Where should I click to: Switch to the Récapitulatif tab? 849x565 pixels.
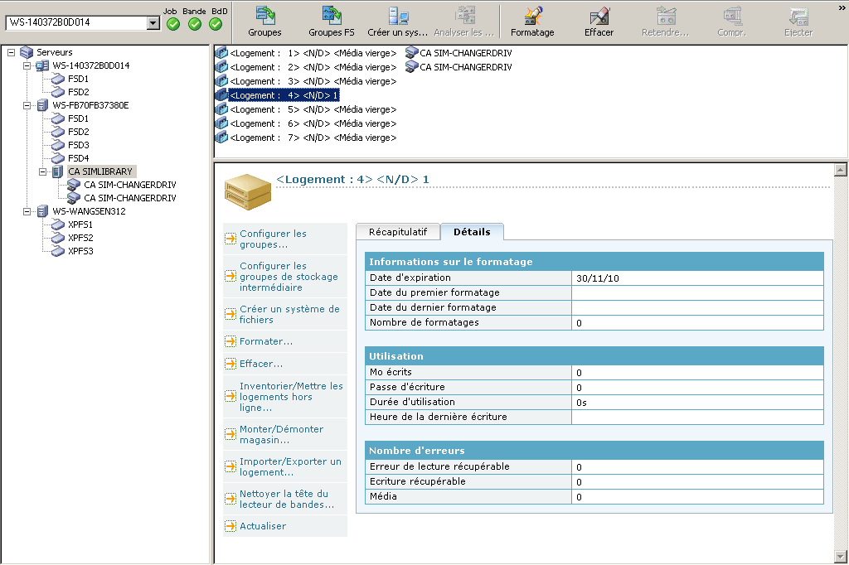pyautogui.click(x=398, y=232)
